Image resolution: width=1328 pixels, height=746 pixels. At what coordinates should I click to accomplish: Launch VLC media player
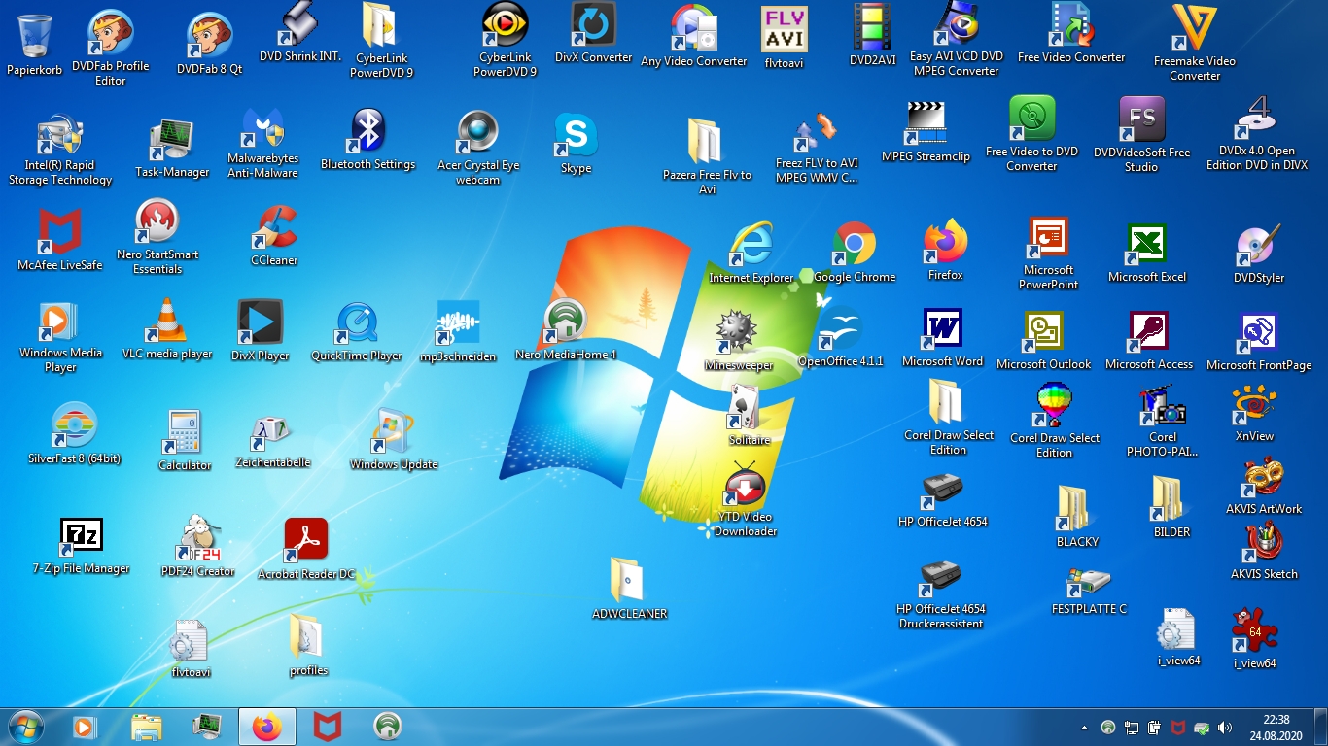(x=165, y=321)
